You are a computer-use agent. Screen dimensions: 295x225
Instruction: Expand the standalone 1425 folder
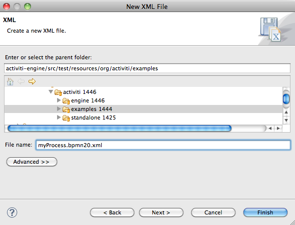[59, 118]
